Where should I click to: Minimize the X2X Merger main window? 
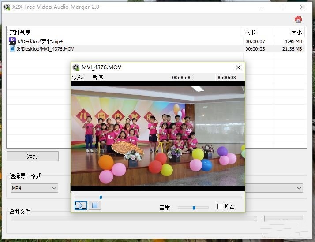[x=262, y=7]
